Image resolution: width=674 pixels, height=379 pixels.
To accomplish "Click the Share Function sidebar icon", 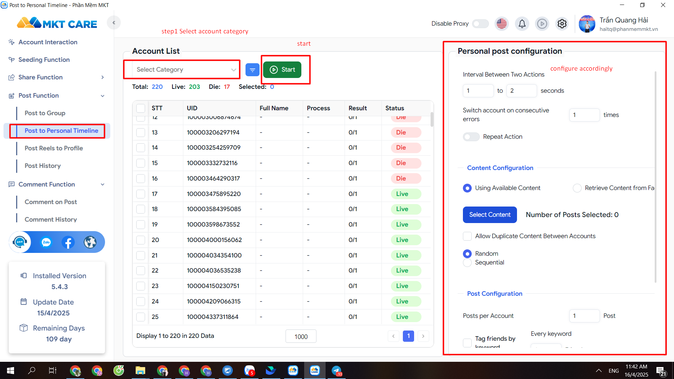I will [x=12, y=77].
